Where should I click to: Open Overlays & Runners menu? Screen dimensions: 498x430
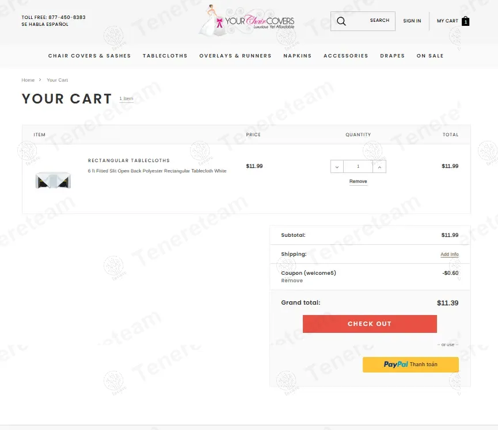(235, 56)
